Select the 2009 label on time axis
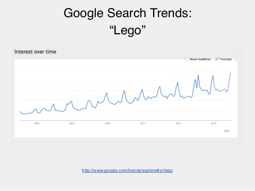 pyautogui.click(x=108, y=124)
